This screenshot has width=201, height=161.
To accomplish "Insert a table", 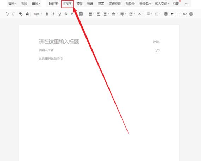I will (x=166, y=14).
